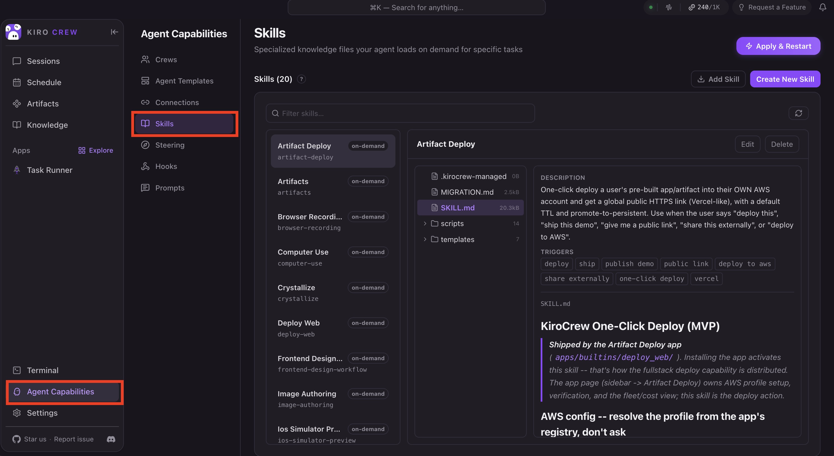Open Schedule in the sidebar
The width and height of the screenshot is (834, 456).
(62, 82)
